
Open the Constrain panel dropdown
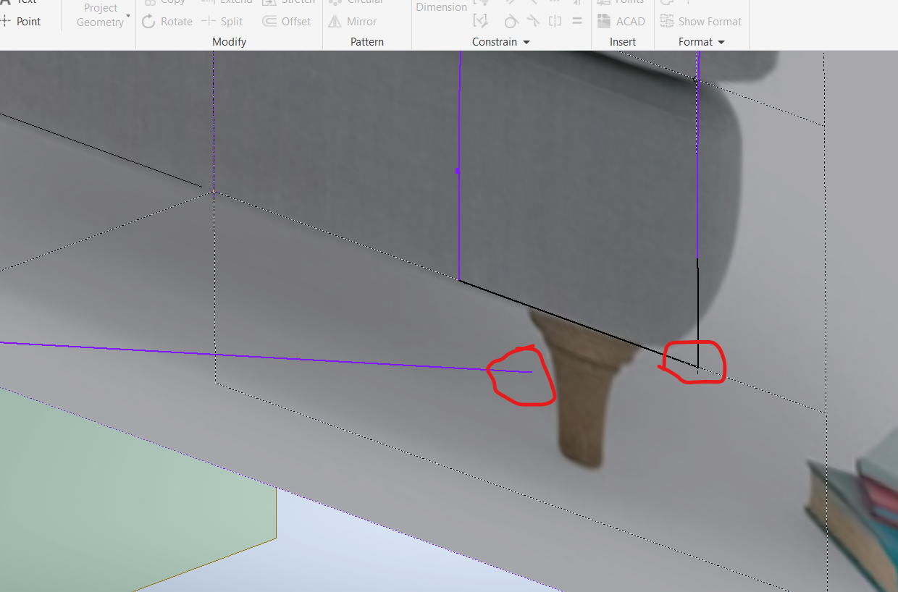(x=526, y=41)
